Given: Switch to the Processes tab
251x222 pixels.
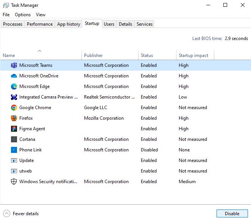Looking at the screenshot, I should (12, 24).
